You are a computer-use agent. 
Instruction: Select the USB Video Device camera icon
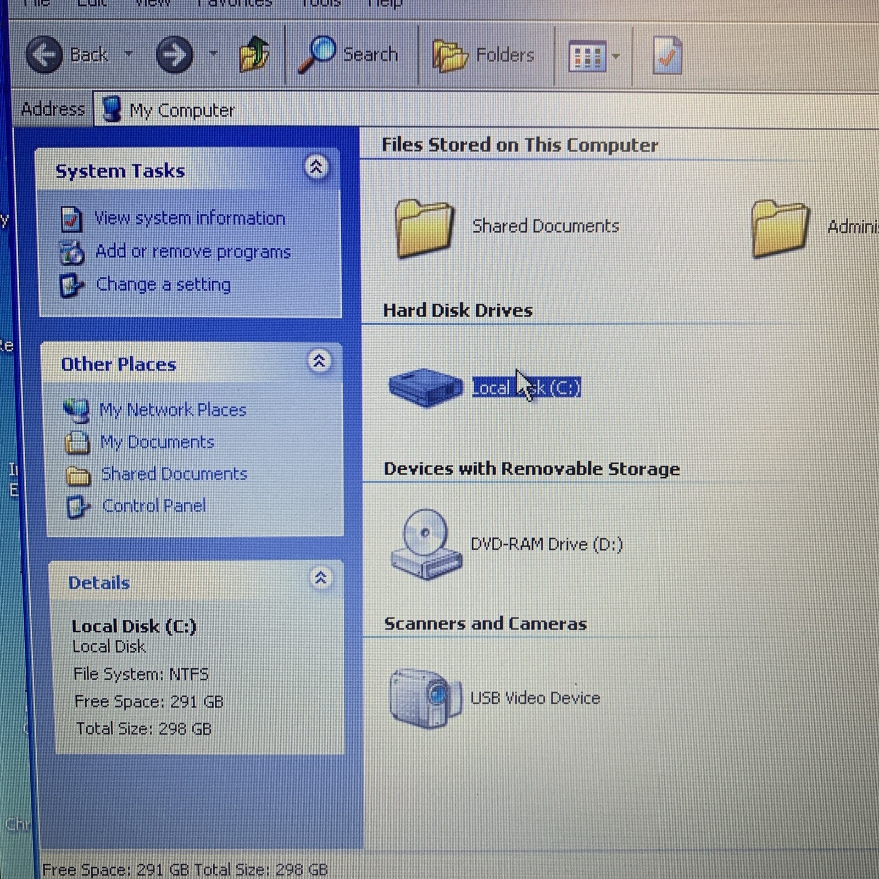425,698
